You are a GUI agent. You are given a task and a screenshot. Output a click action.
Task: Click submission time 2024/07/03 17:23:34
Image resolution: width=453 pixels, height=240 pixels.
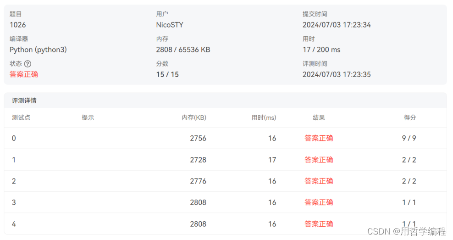point(337,25)
